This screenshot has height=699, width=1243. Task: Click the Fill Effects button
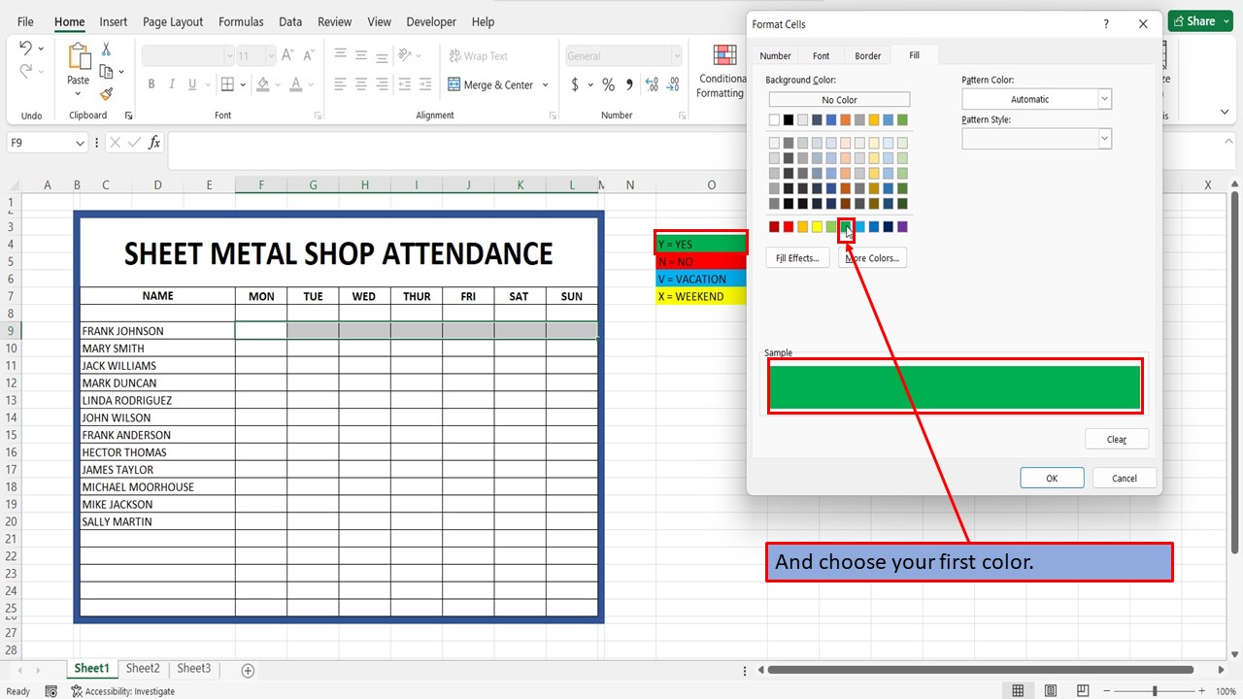pyautogui.click(x=796, y=257)
